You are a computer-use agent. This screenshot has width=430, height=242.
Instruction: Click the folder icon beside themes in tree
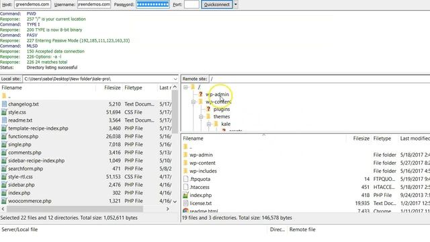tap(208, 116)
